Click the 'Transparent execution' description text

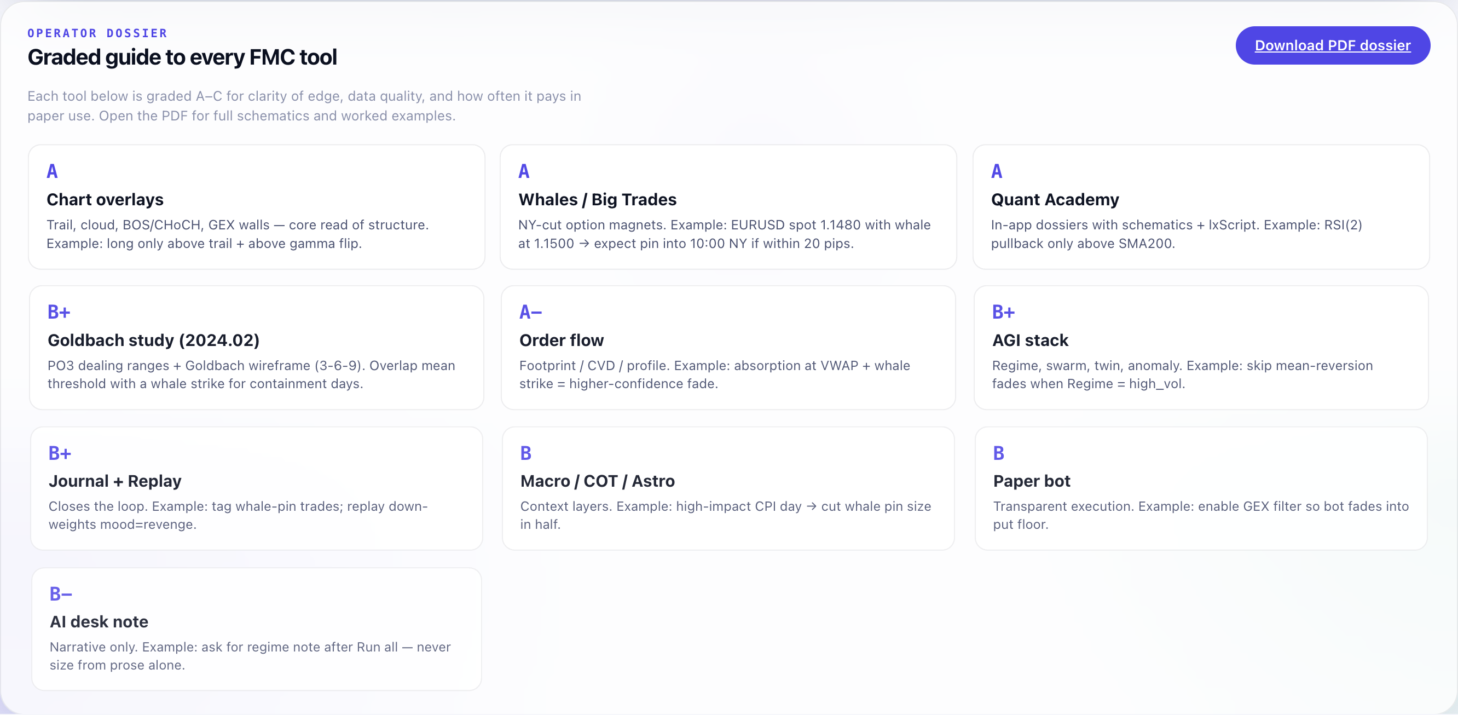point(1200,515)
